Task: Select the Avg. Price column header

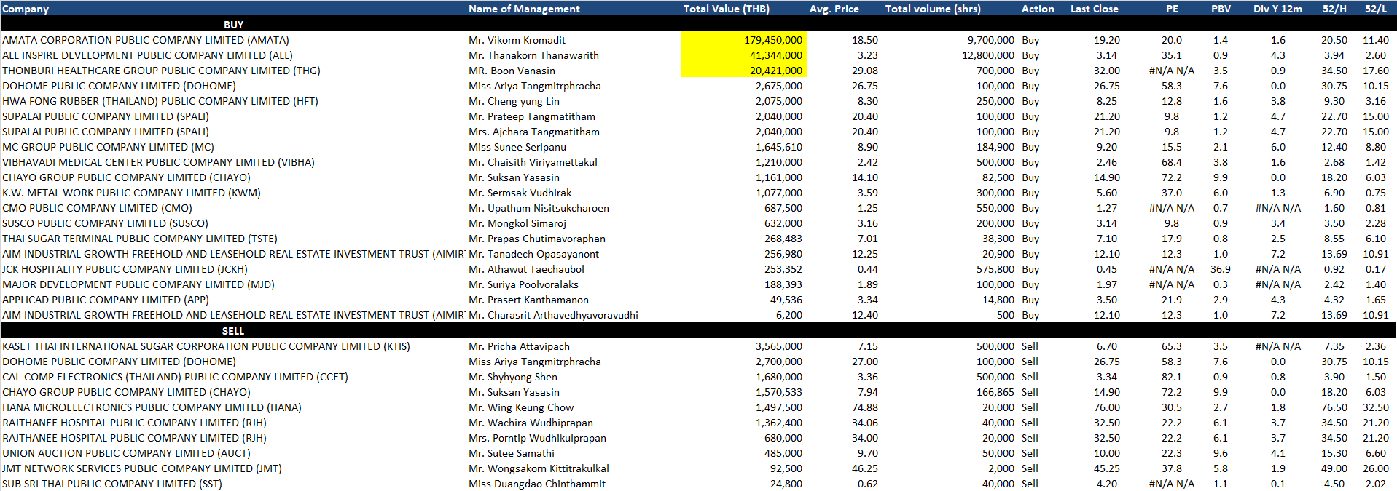Action: coord(834,9)
